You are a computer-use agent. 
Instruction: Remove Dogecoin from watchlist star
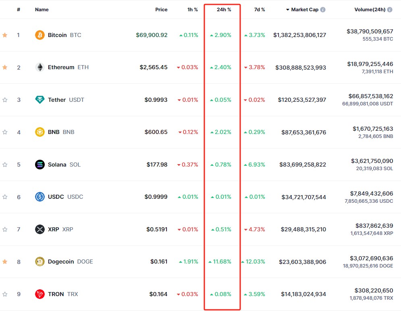(x=5, y=262)
